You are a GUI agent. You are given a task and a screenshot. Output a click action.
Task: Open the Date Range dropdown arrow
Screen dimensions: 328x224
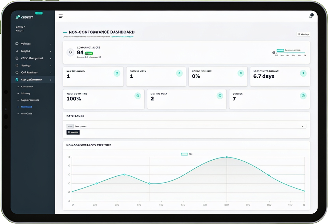tap(302, 126)
